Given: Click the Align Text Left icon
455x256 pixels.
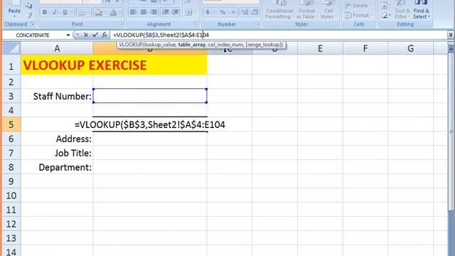Looking at the screenshot, I should (x=133, y=12).
